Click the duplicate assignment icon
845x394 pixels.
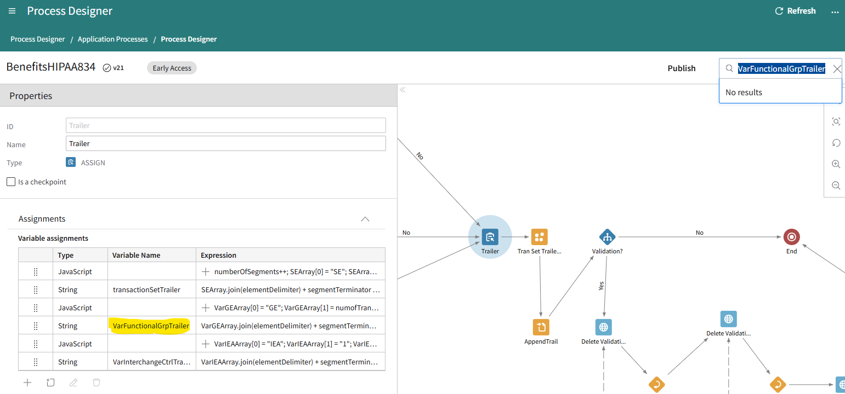tap(50, 383)
